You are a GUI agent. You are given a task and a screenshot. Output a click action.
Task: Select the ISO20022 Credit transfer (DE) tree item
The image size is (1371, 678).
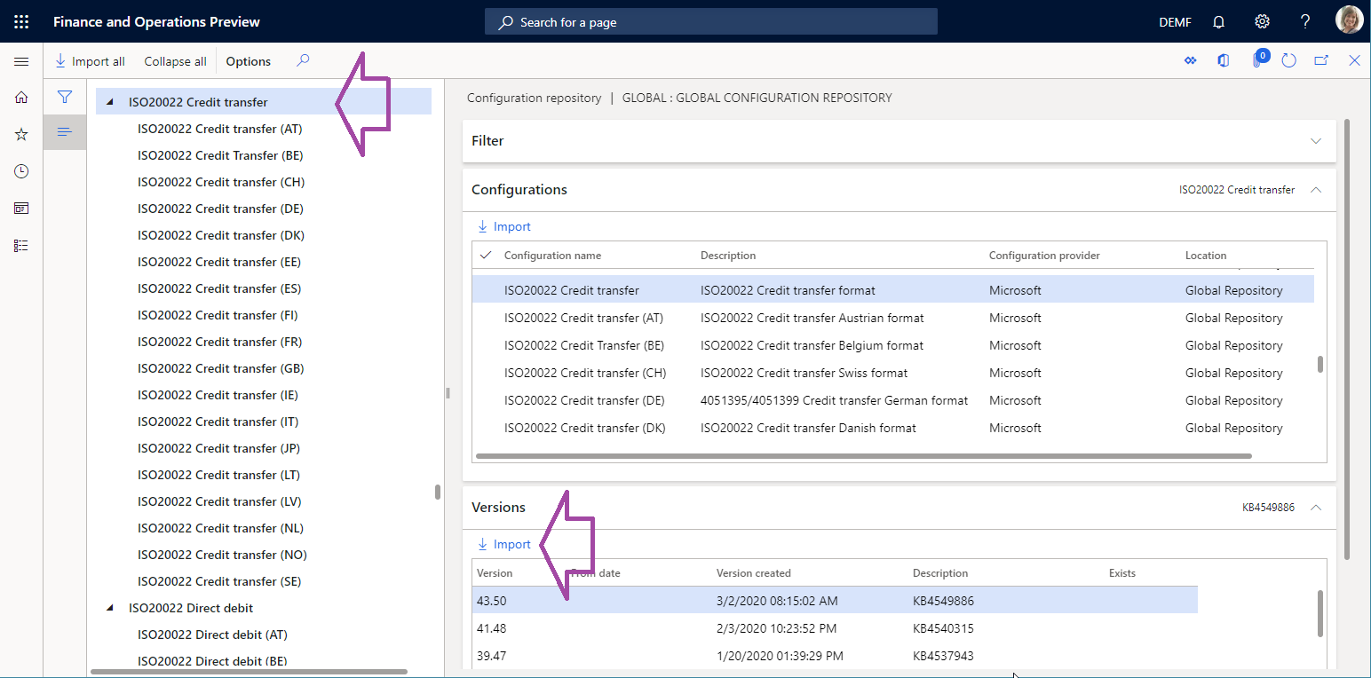(220, 208)
